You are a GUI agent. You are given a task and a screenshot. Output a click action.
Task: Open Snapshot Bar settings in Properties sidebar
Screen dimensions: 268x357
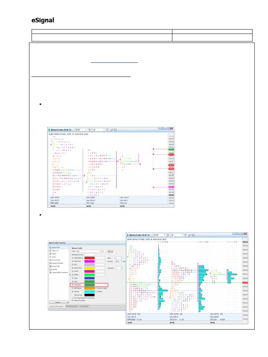coord(55,266)
